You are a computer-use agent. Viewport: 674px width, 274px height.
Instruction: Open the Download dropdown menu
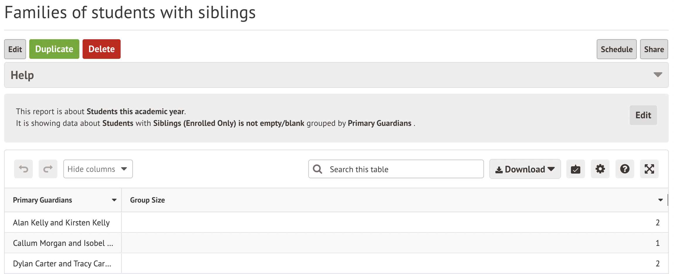[x=525, y=169]
